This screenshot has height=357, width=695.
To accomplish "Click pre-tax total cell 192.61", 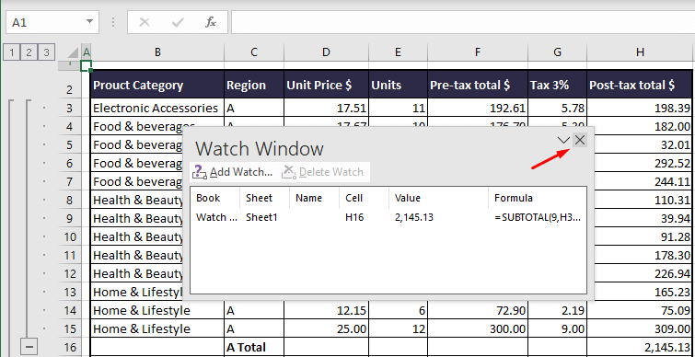I will (478, 108).
